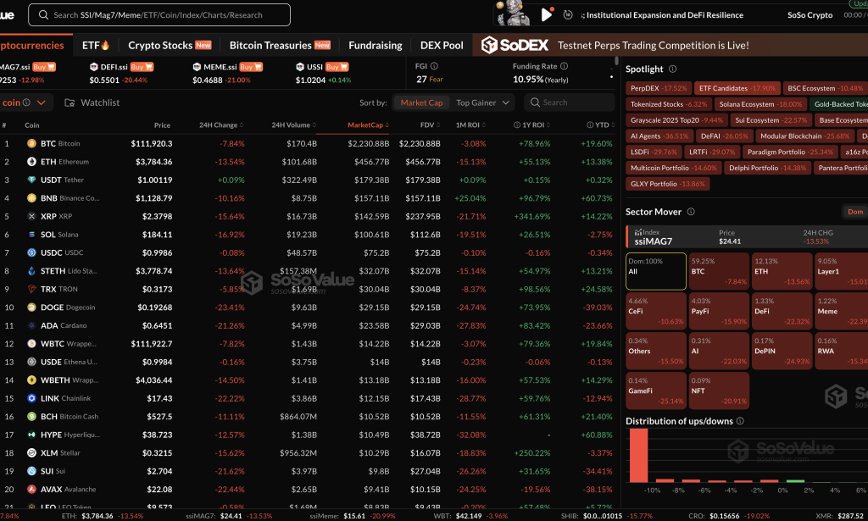Click the Funding Rate info icon

point(564,66)
